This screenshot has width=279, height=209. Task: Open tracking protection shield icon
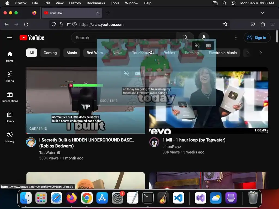[54, 24]
